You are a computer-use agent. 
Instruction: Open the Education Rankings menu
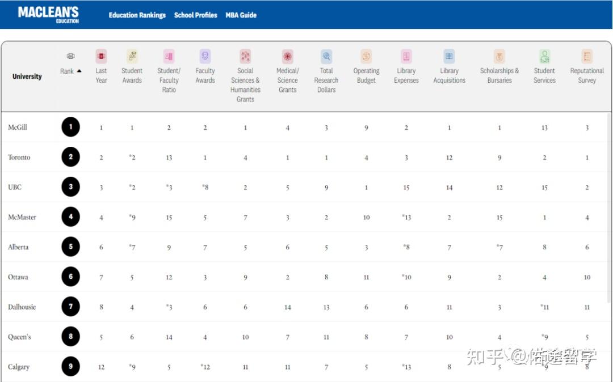[137, 15]
